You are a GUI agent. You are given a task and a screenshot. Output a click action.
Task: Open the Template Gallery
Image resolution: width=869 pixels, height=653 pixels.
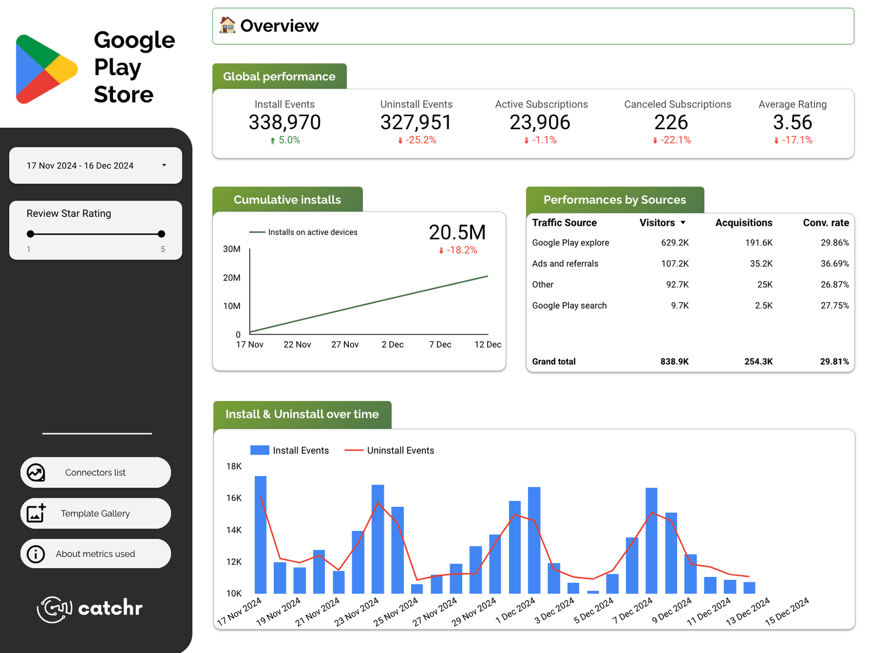tap(96, 513)
